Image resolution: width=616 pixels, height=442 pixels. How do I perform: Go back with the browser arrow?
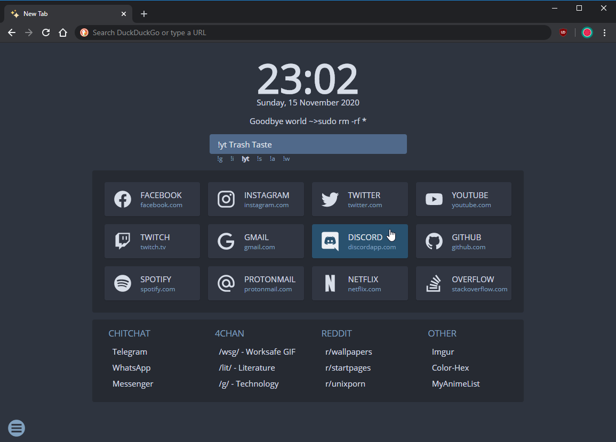click(12, 32)
